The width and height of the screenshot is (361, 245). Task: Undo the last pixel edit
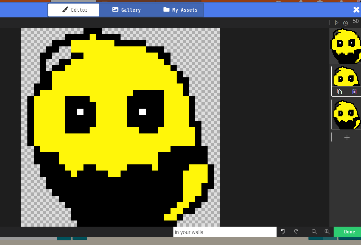click(x=283, y=232)
